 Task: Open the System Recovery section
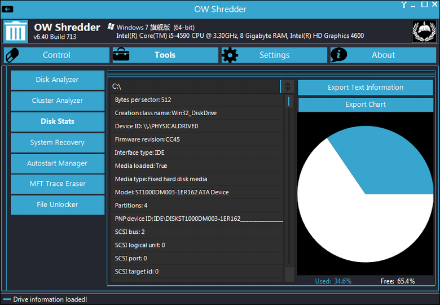[x=58, y=142]
